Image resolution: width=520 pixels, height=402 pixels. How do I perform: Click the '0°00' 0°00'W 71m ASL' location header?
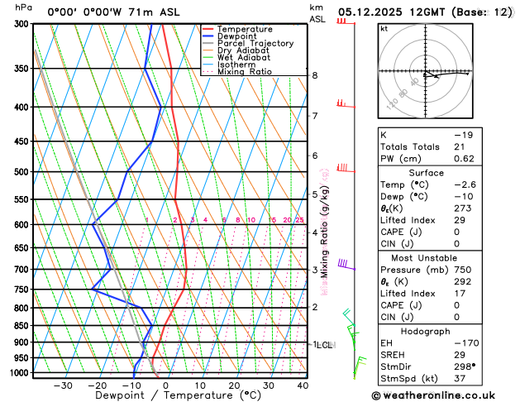point(113,12)
